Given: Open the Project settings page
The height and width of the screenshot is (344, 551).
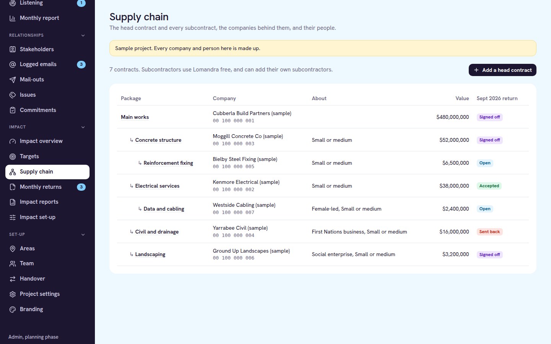Looking at the screenshot, I should [x=47, y=294].
